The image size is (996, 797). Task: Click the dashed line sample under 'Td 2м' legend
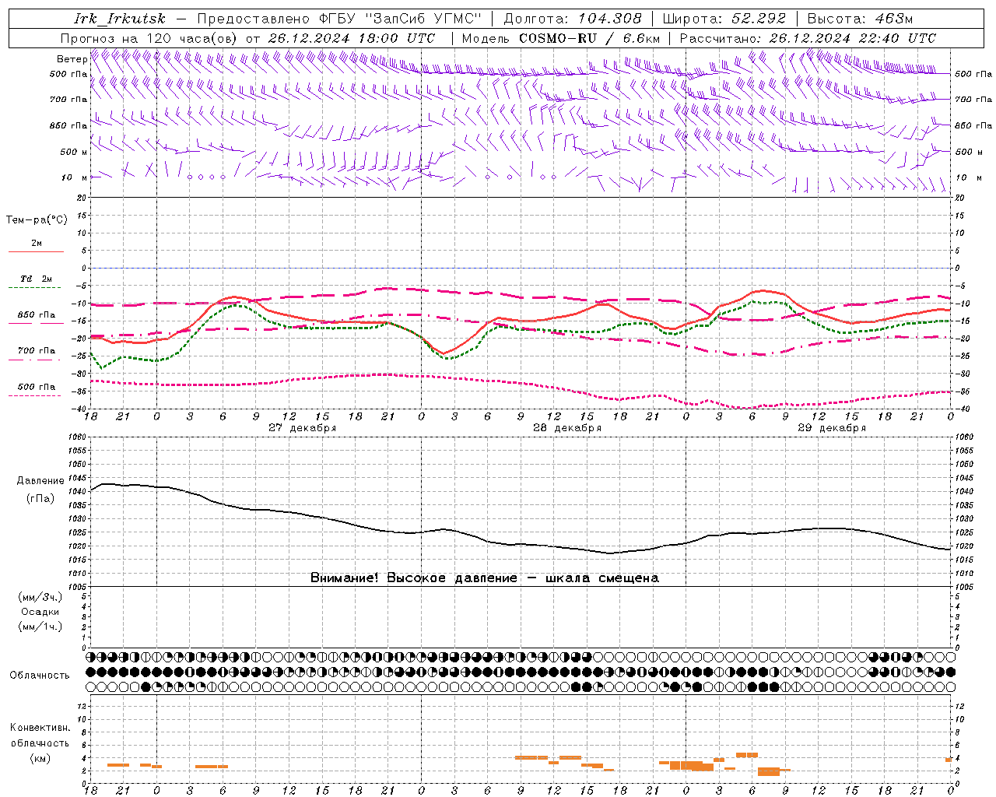point(36,288)
